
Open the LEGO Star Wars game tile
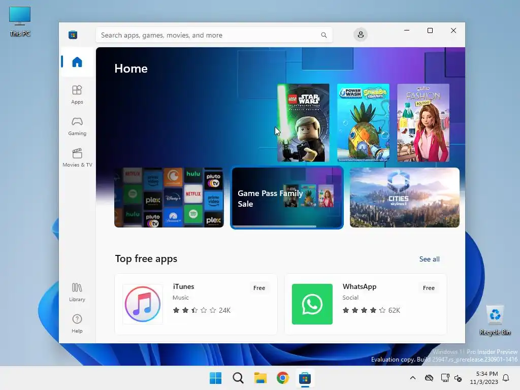pos(303,123)
